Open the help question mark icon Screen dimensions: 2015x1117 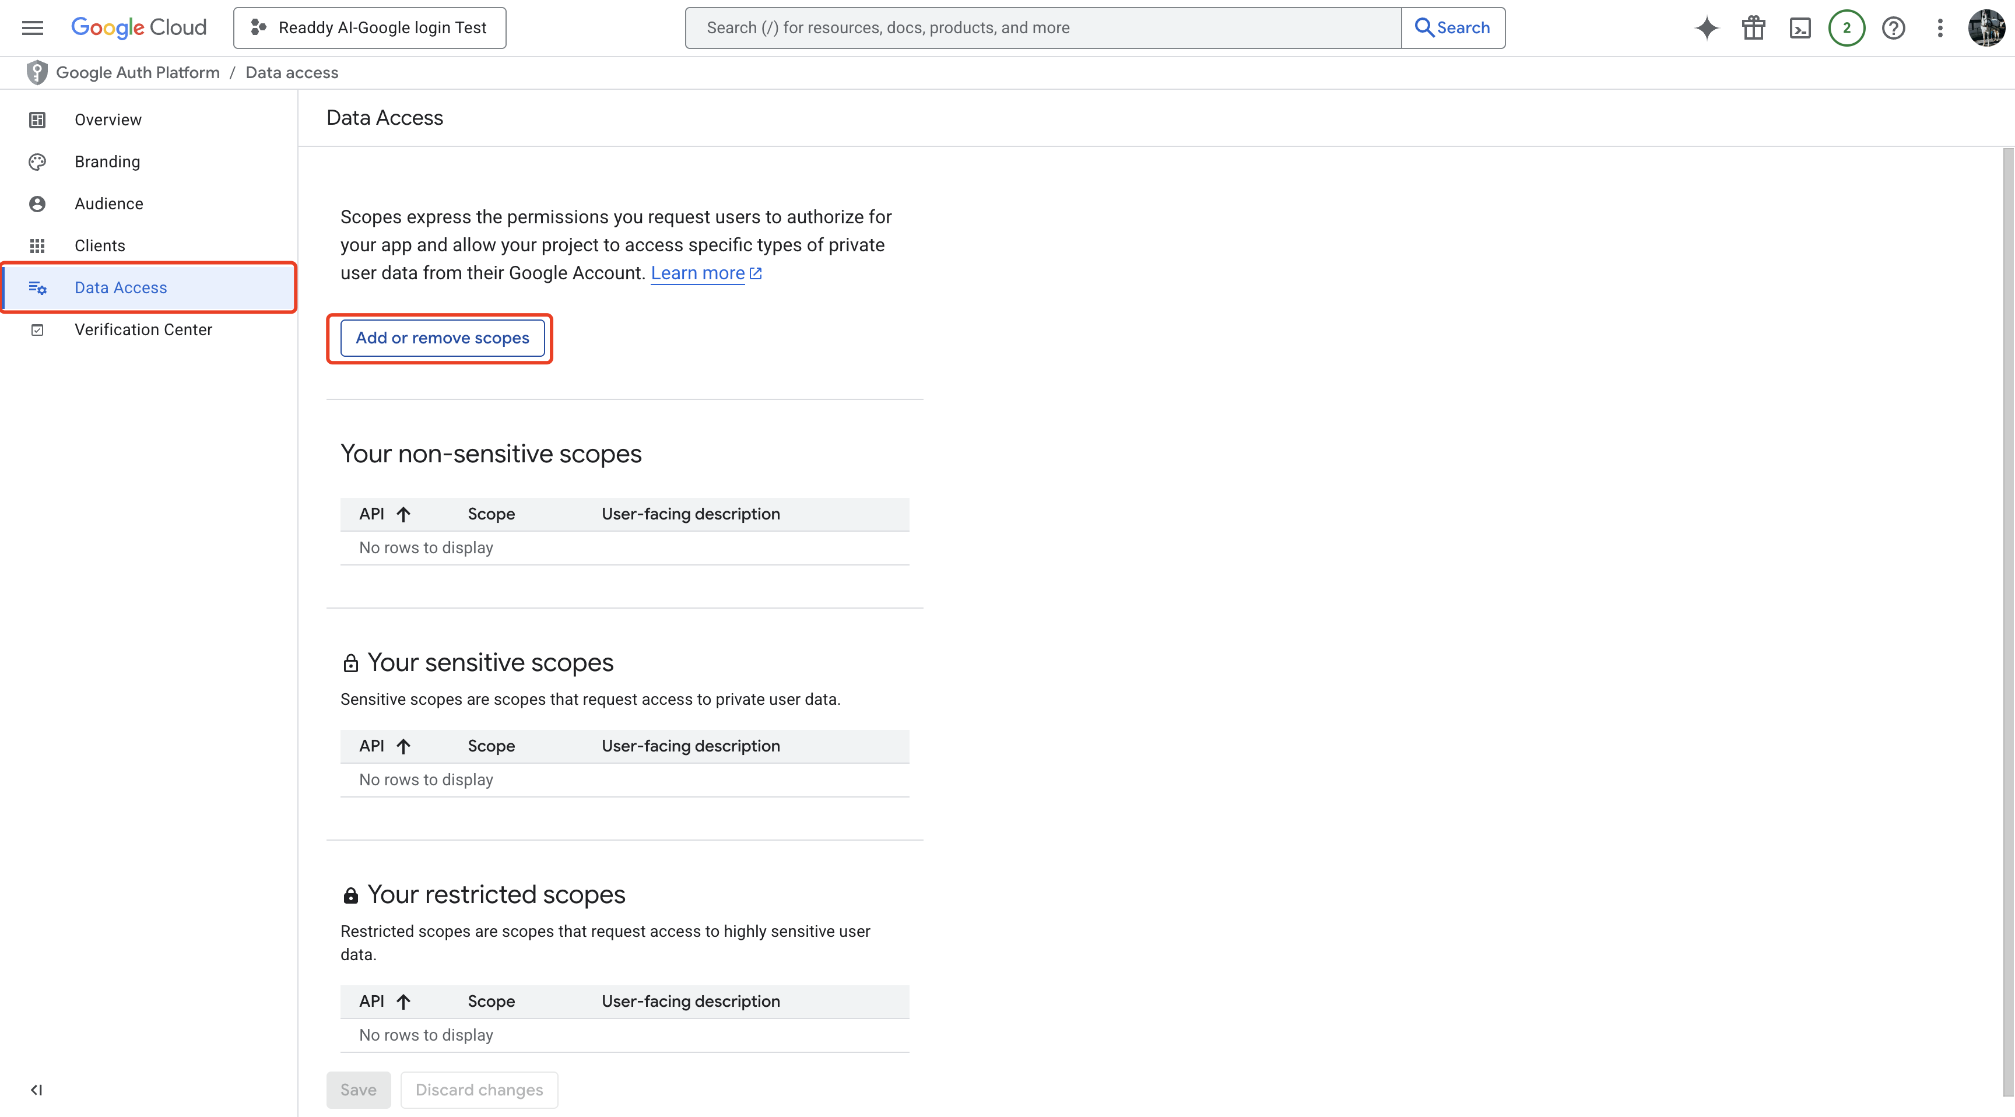(1893, 28)
